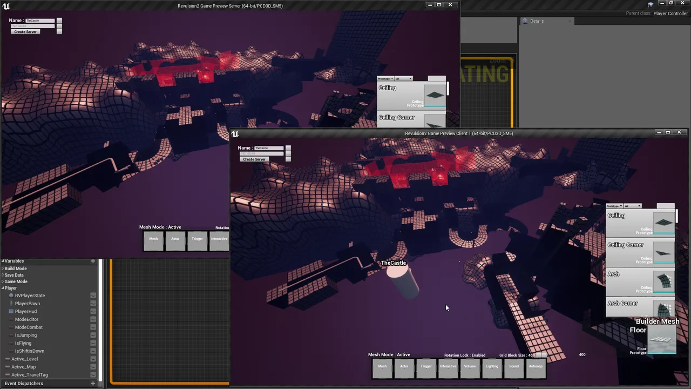Toggle RVPlayerState editable eye icon
This screenshot has height=389, width=691.
pyautogui.click(x=93, y=296)
